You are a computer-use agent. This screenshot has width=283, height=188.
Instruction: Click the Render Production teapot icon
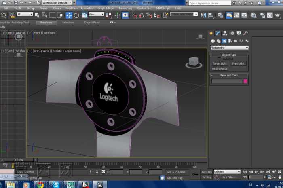(x=278, y=15)
